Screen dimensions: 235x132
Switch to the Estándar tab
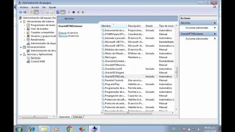click(x=77, y=117)
